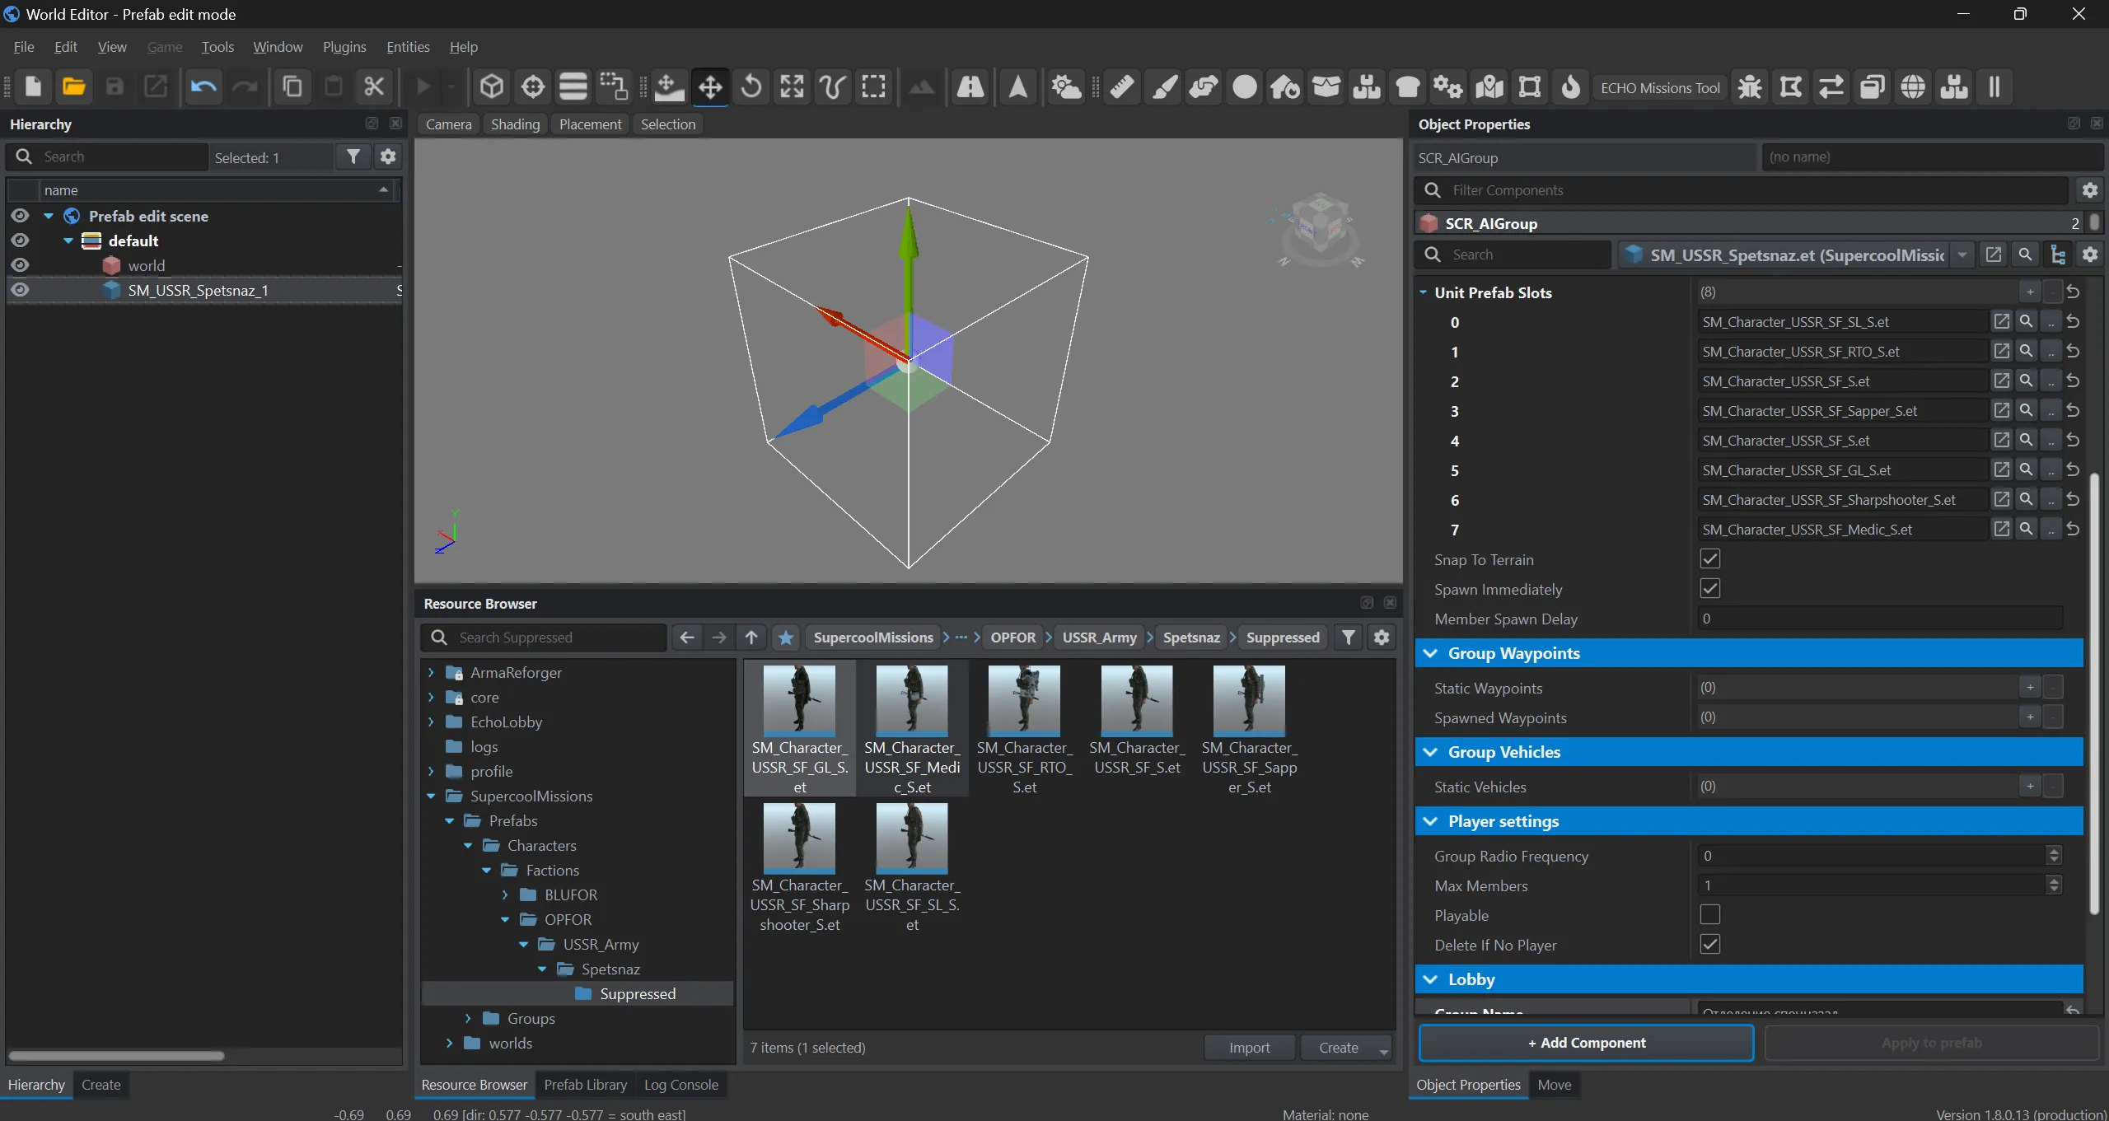2109x1121 pixels.
Task: Collapse the Lobby section
Action: [x=1431, y=979]
